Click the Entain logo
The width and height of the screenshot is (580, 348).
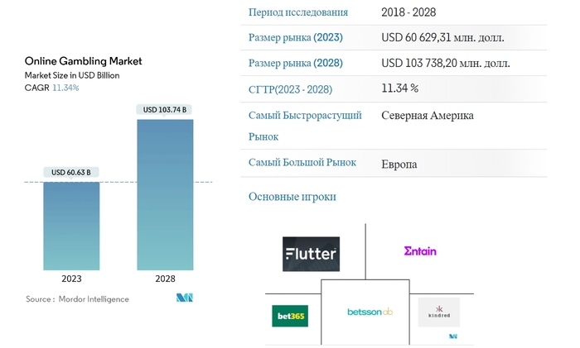(419, 250)
